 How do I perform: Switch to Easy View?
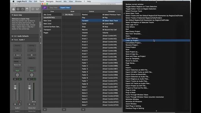(x=53, y=8)
